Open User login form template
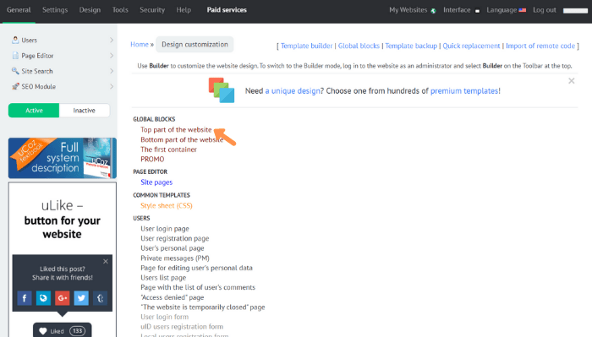 [x=164, y=317]
